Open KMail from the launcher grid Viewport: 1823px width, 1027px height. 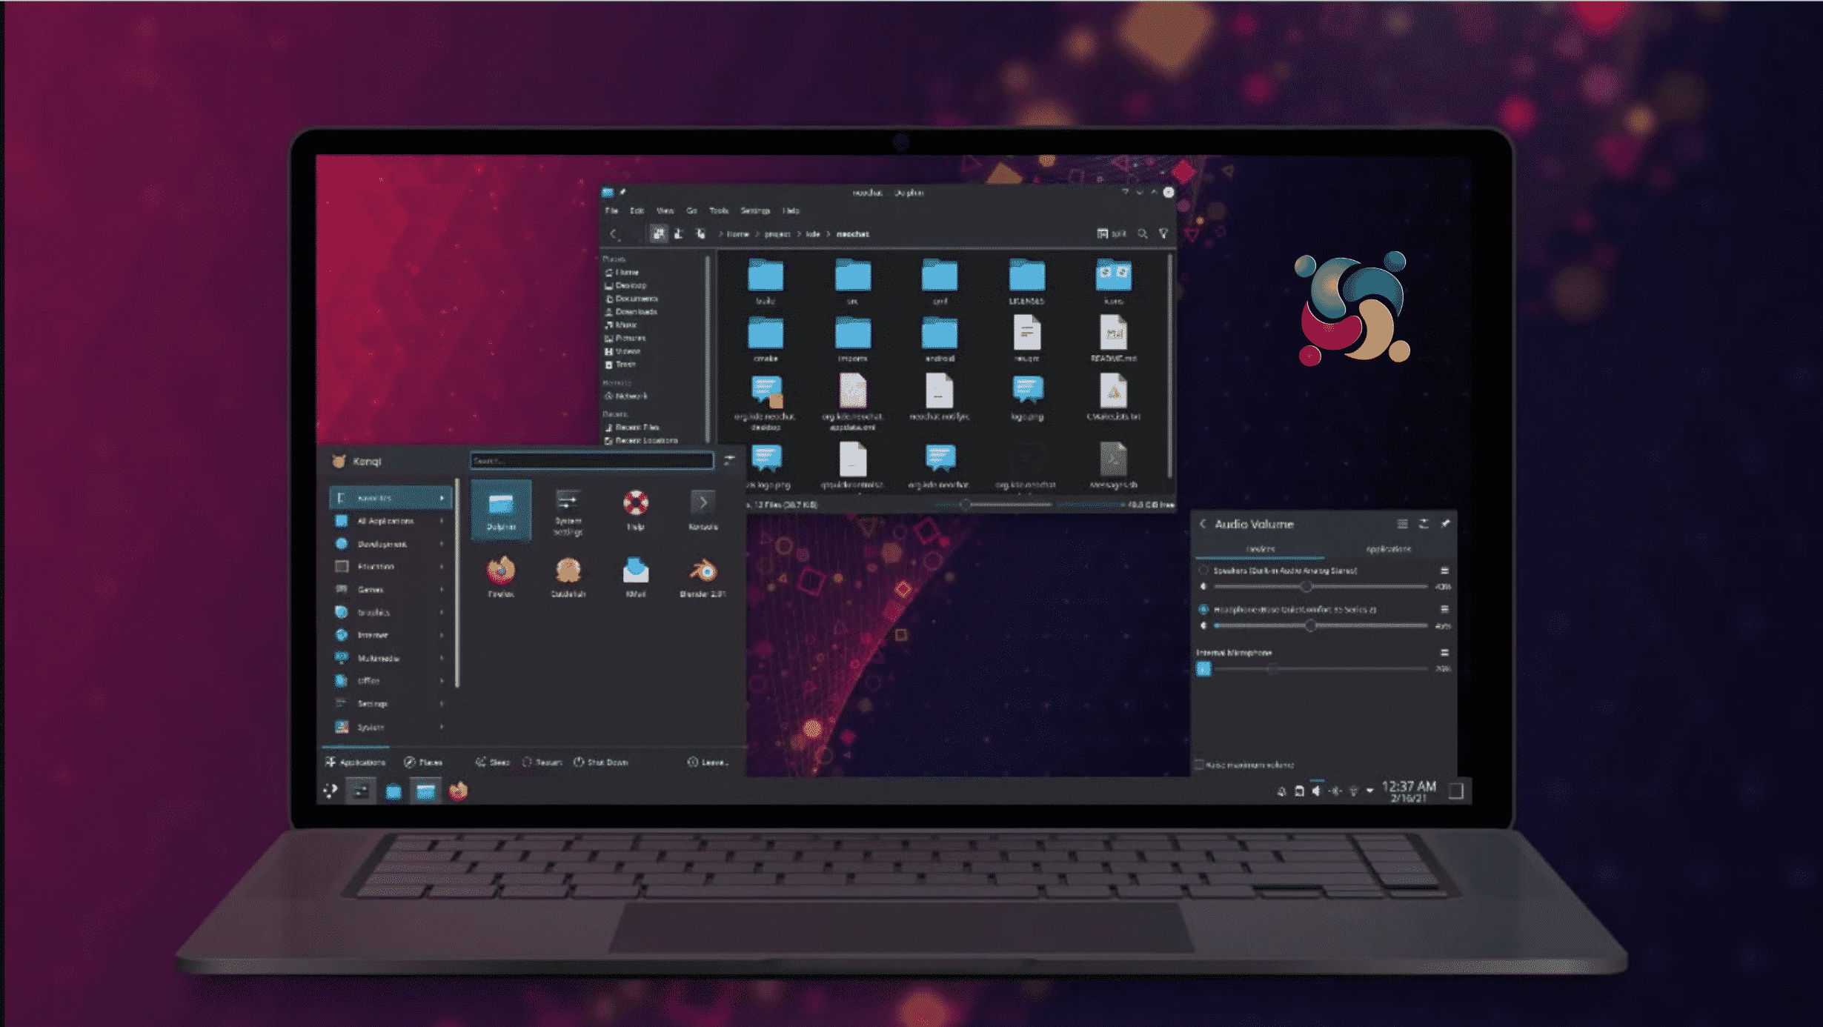pos(635,577)
